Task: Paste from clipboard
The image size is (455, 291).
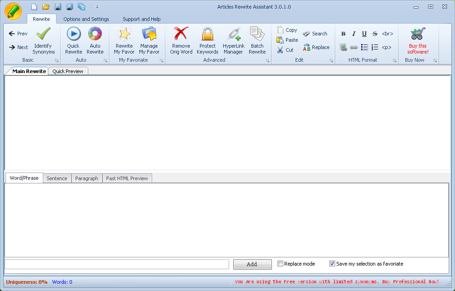Action: (287, 40)
